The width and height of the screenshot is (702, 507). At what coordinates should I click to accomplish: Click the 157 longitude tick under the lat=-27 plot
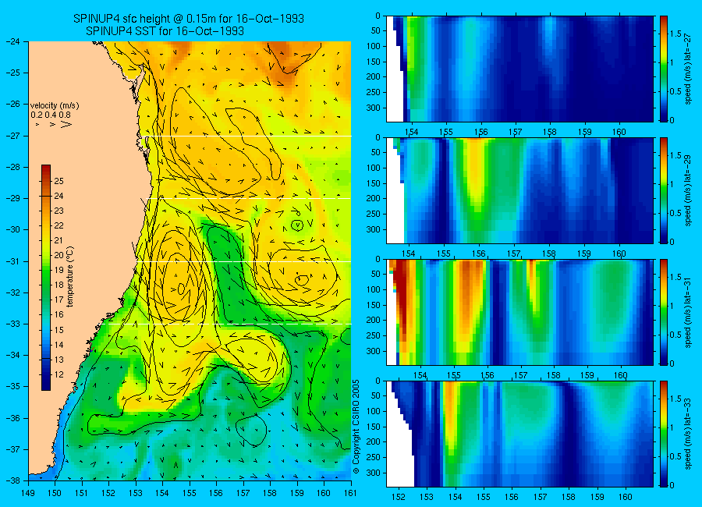516,132
